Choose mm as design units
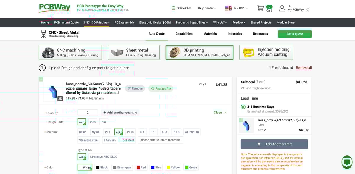 82,122
